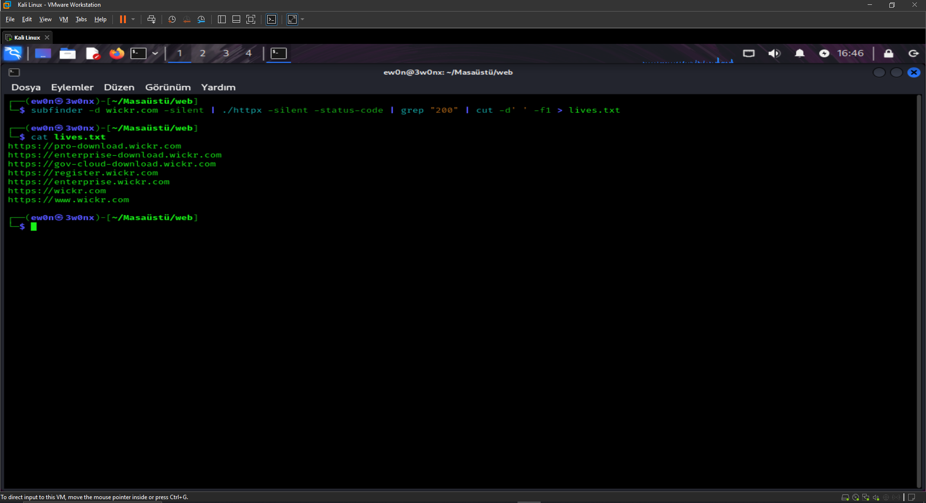Open the VMware Help menu
The width and height of the screenshot is (926, 503).
pos(100,19)
